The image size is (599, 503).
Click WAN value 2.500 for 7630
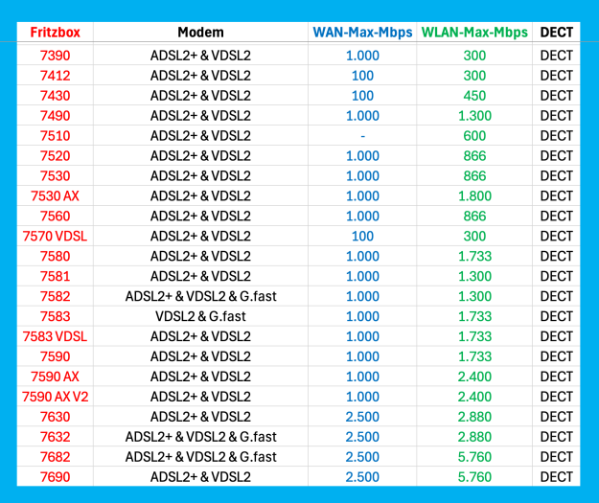[362, 417]
